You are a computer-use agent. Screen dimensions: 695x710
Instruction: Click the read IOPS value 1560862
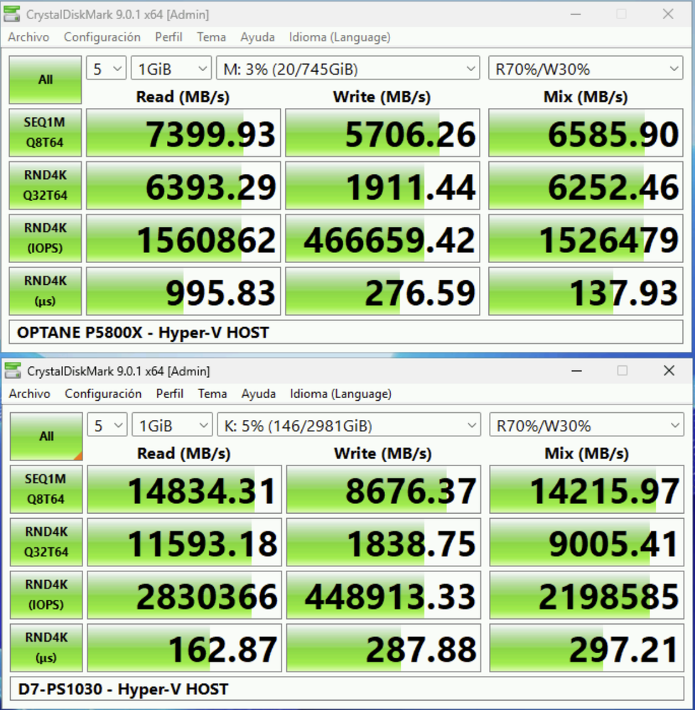coord(183,238)
